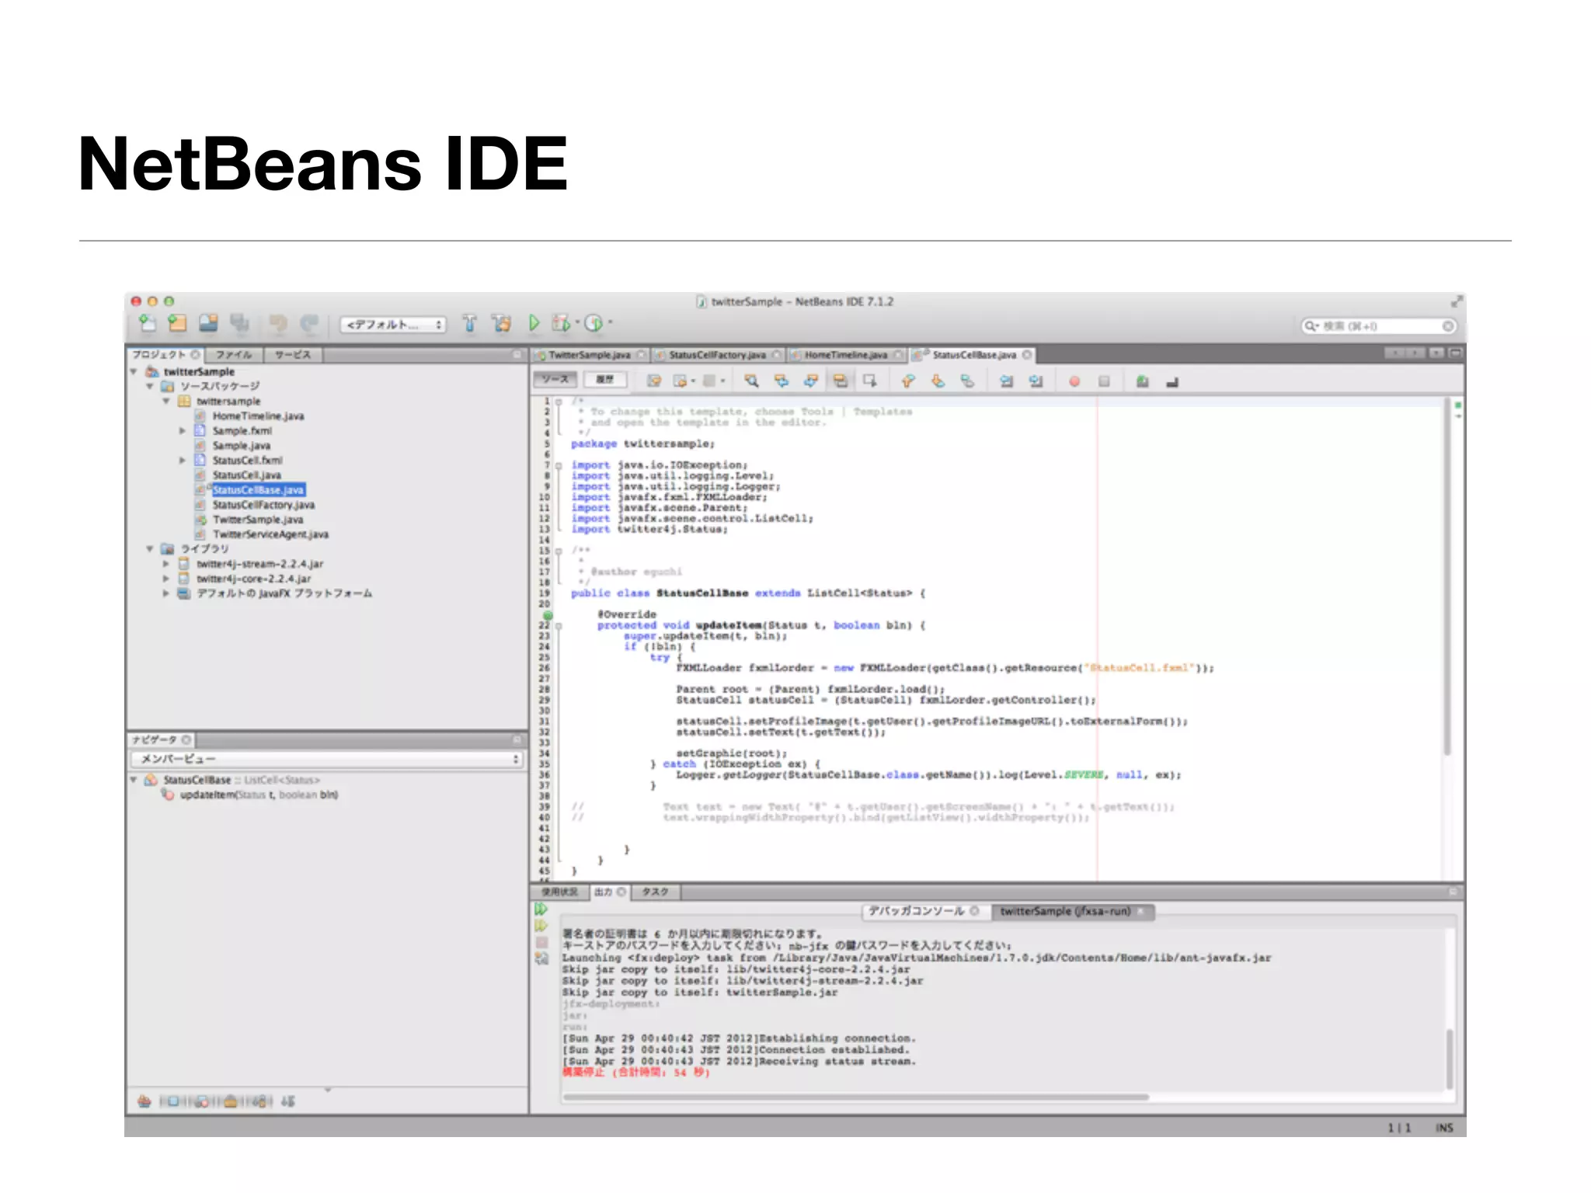Click the Last Edit icon in editor toolbar

[654, 381]
